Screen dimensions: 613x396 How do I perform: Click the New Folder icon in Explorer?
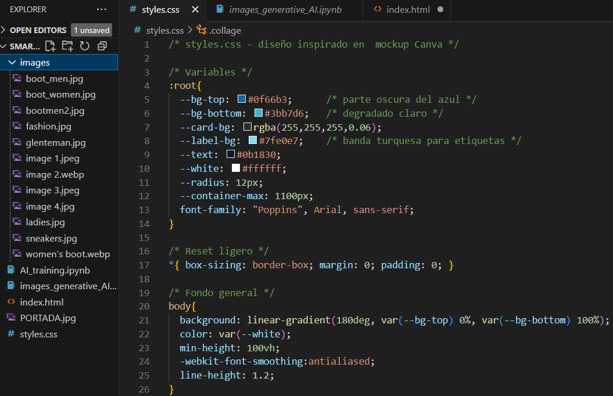67,46
